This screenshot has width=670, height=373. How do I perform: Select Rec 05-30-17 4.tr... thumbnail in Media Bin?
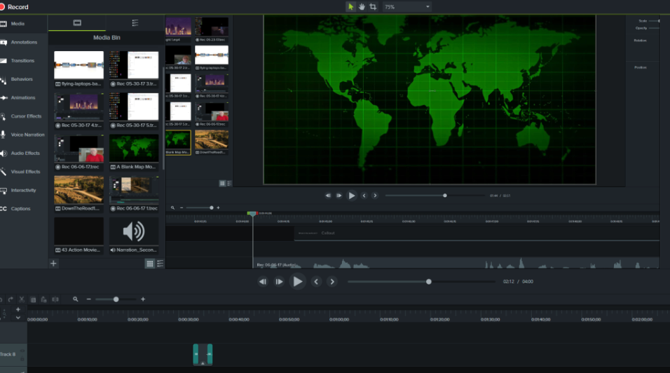[x=78, y=107]
